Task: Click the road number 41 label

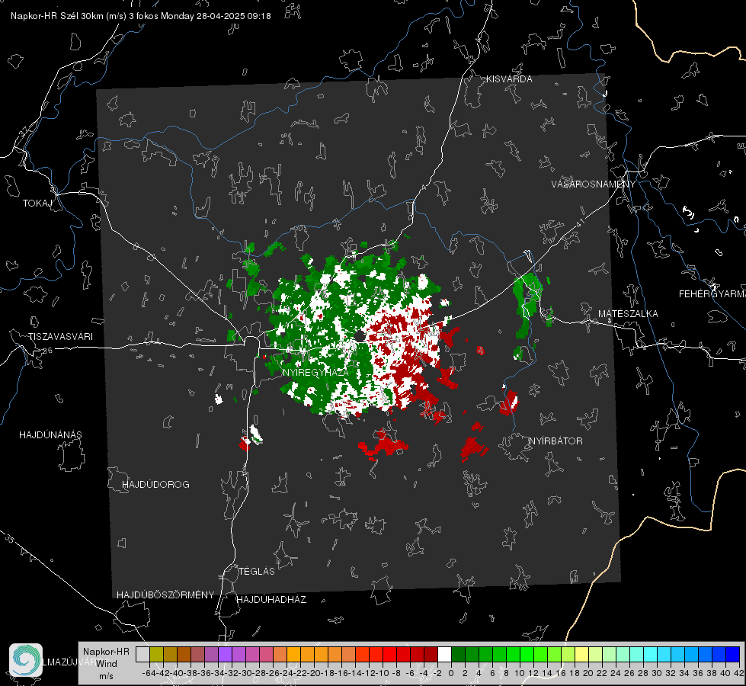Action: 580,222
